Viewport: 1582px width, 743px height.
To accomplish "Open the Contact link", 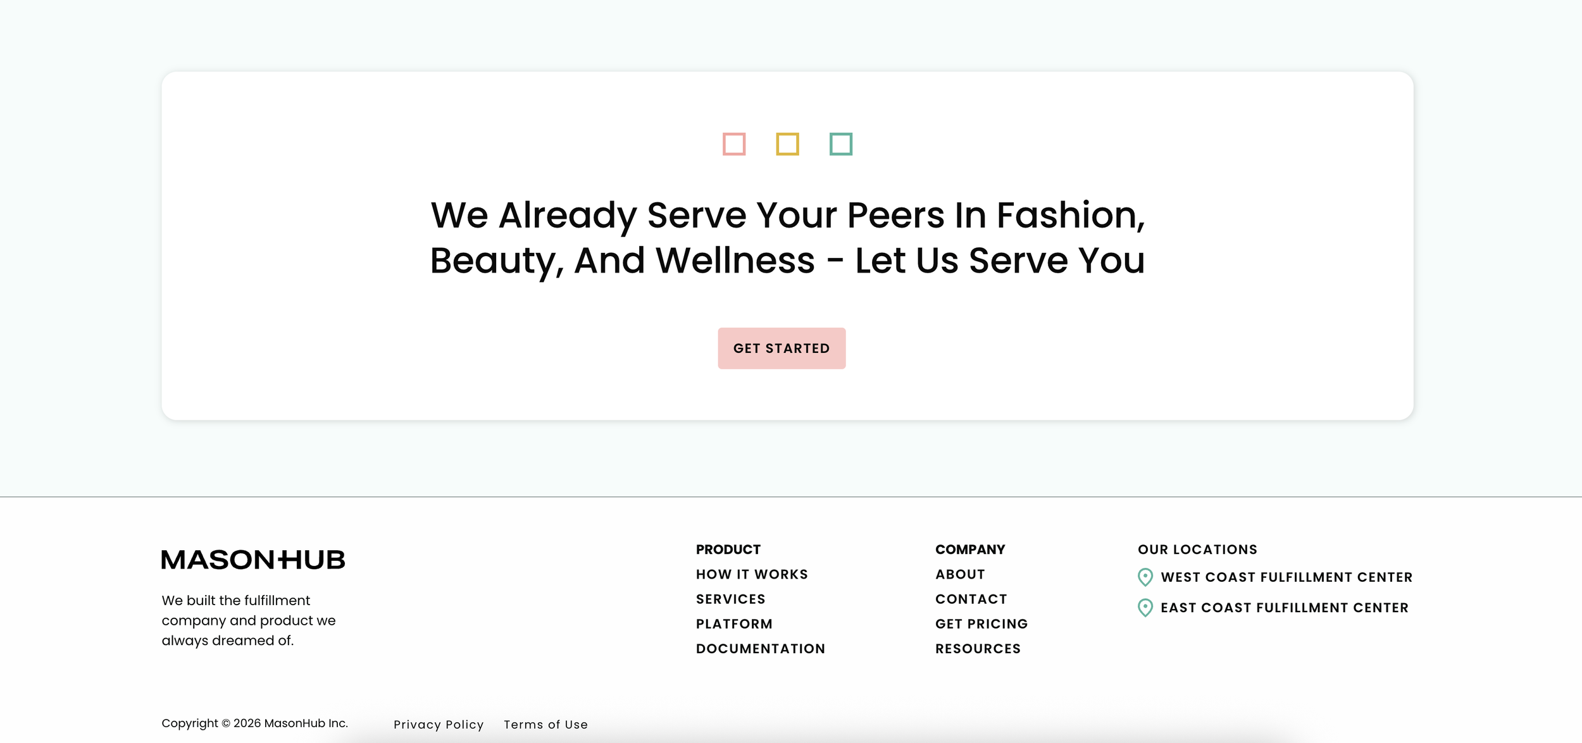I will click(971, 599).
